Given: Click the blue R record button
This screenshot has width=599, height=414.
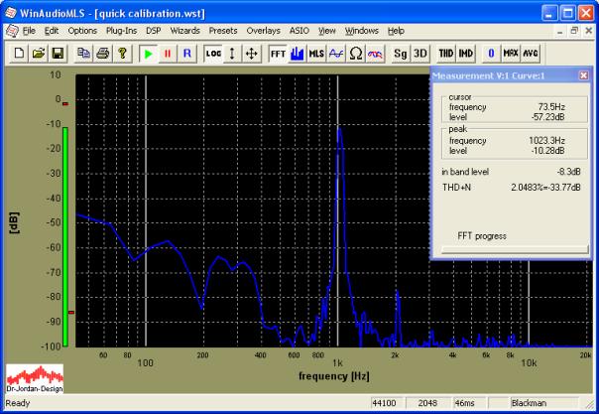Looking at the screenshot, I should pos(185,53).
